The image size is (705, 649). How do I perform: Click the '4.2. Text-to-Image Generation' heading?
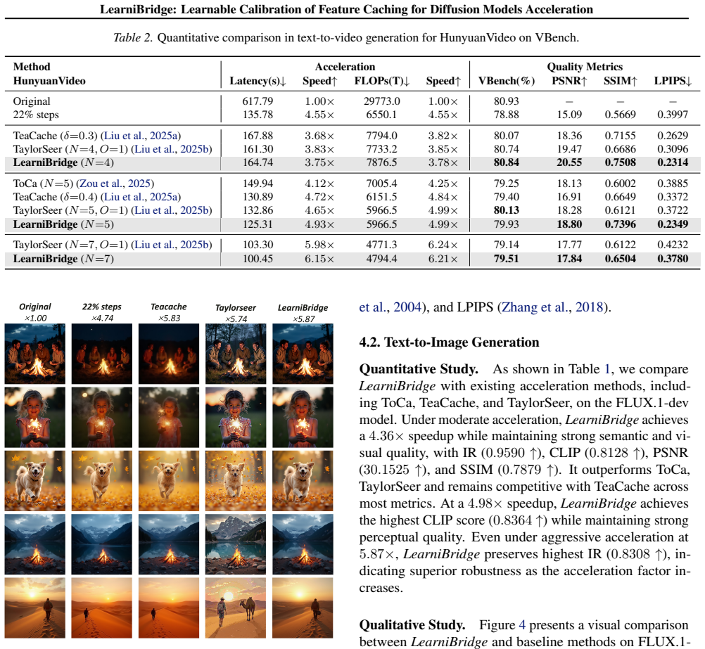click(449, 342)
